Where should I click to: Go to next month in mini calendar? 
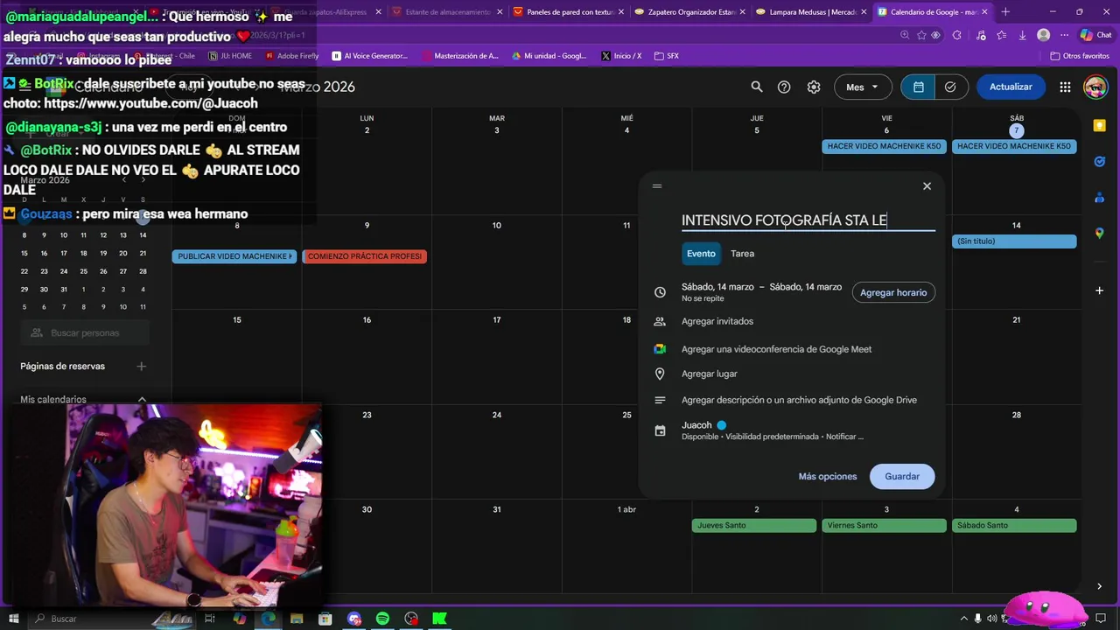click(x=143, y=179)
